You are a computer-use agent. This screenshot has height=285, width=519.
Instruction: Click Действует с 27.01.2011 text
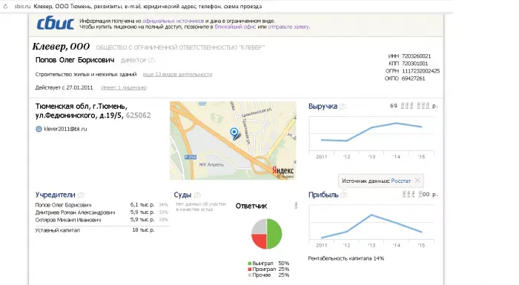point(64,87)
